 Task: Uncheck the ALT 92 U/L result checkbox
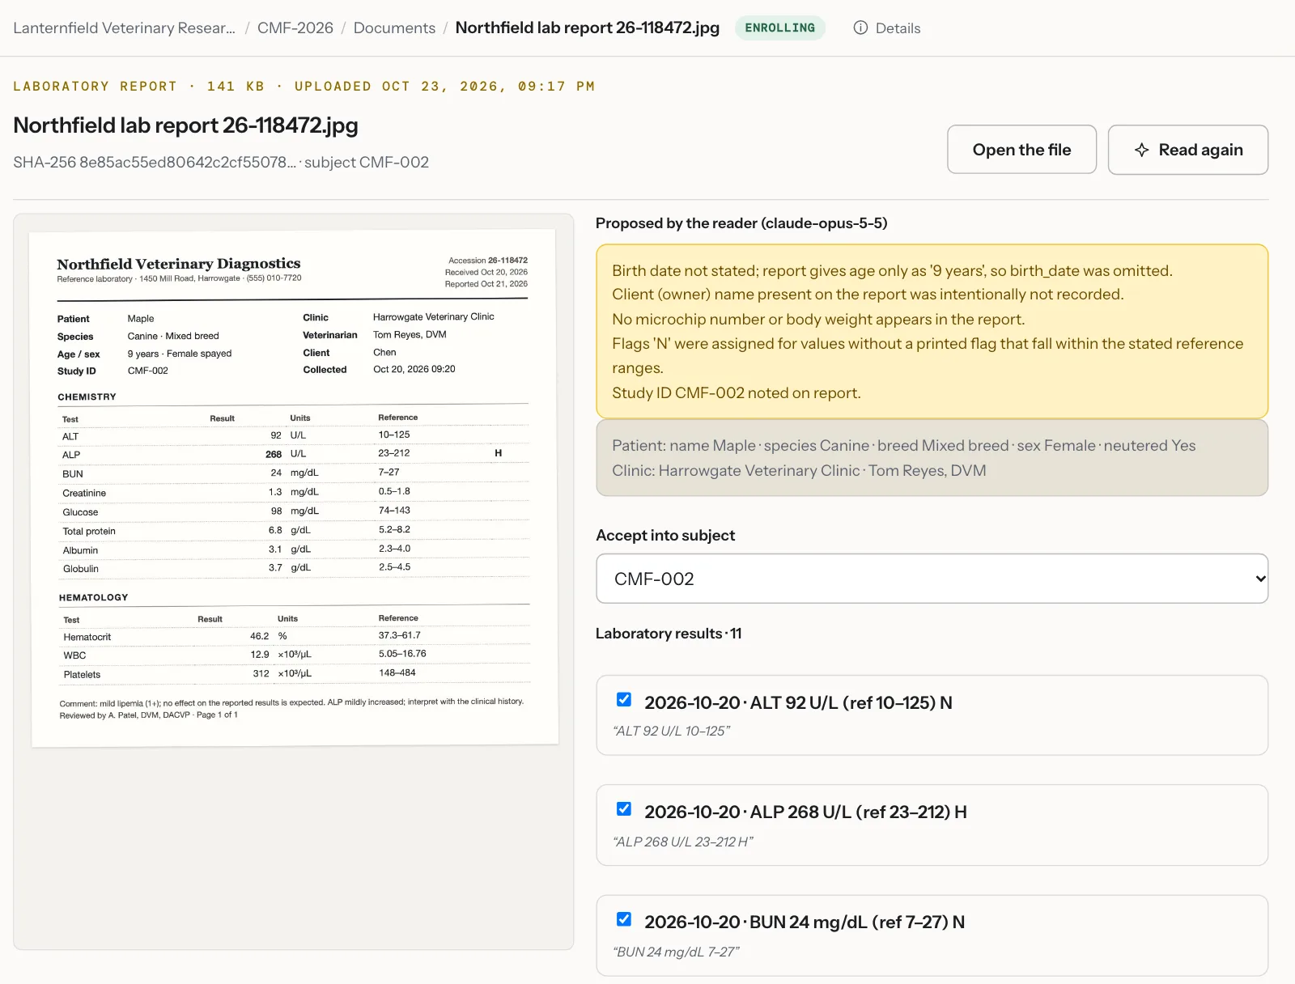tap(624, 699)
